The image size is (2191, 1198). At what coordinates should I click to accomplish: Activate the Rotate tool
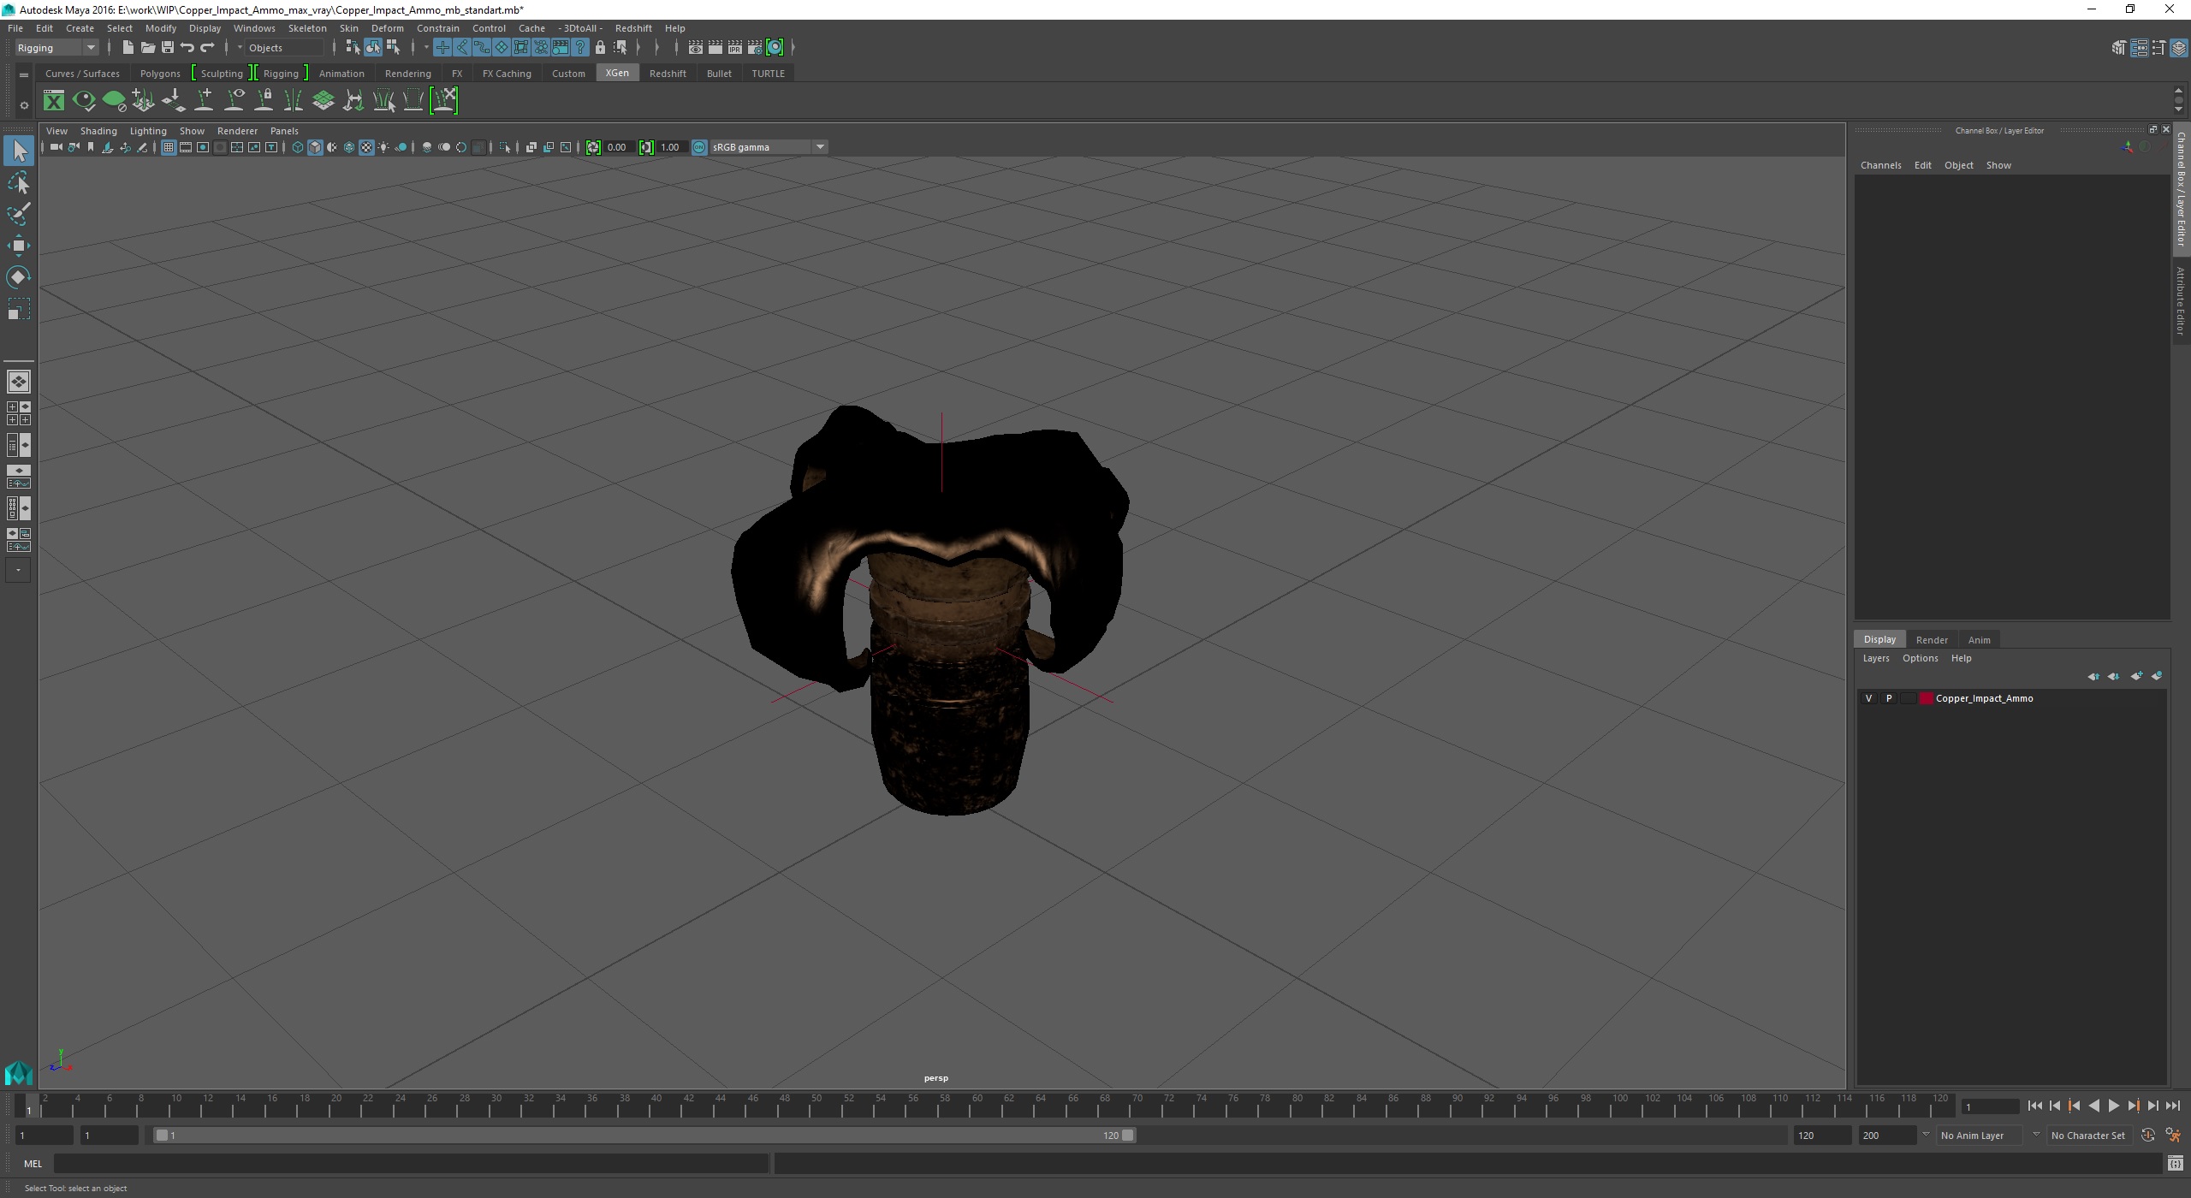click(19, 277)
